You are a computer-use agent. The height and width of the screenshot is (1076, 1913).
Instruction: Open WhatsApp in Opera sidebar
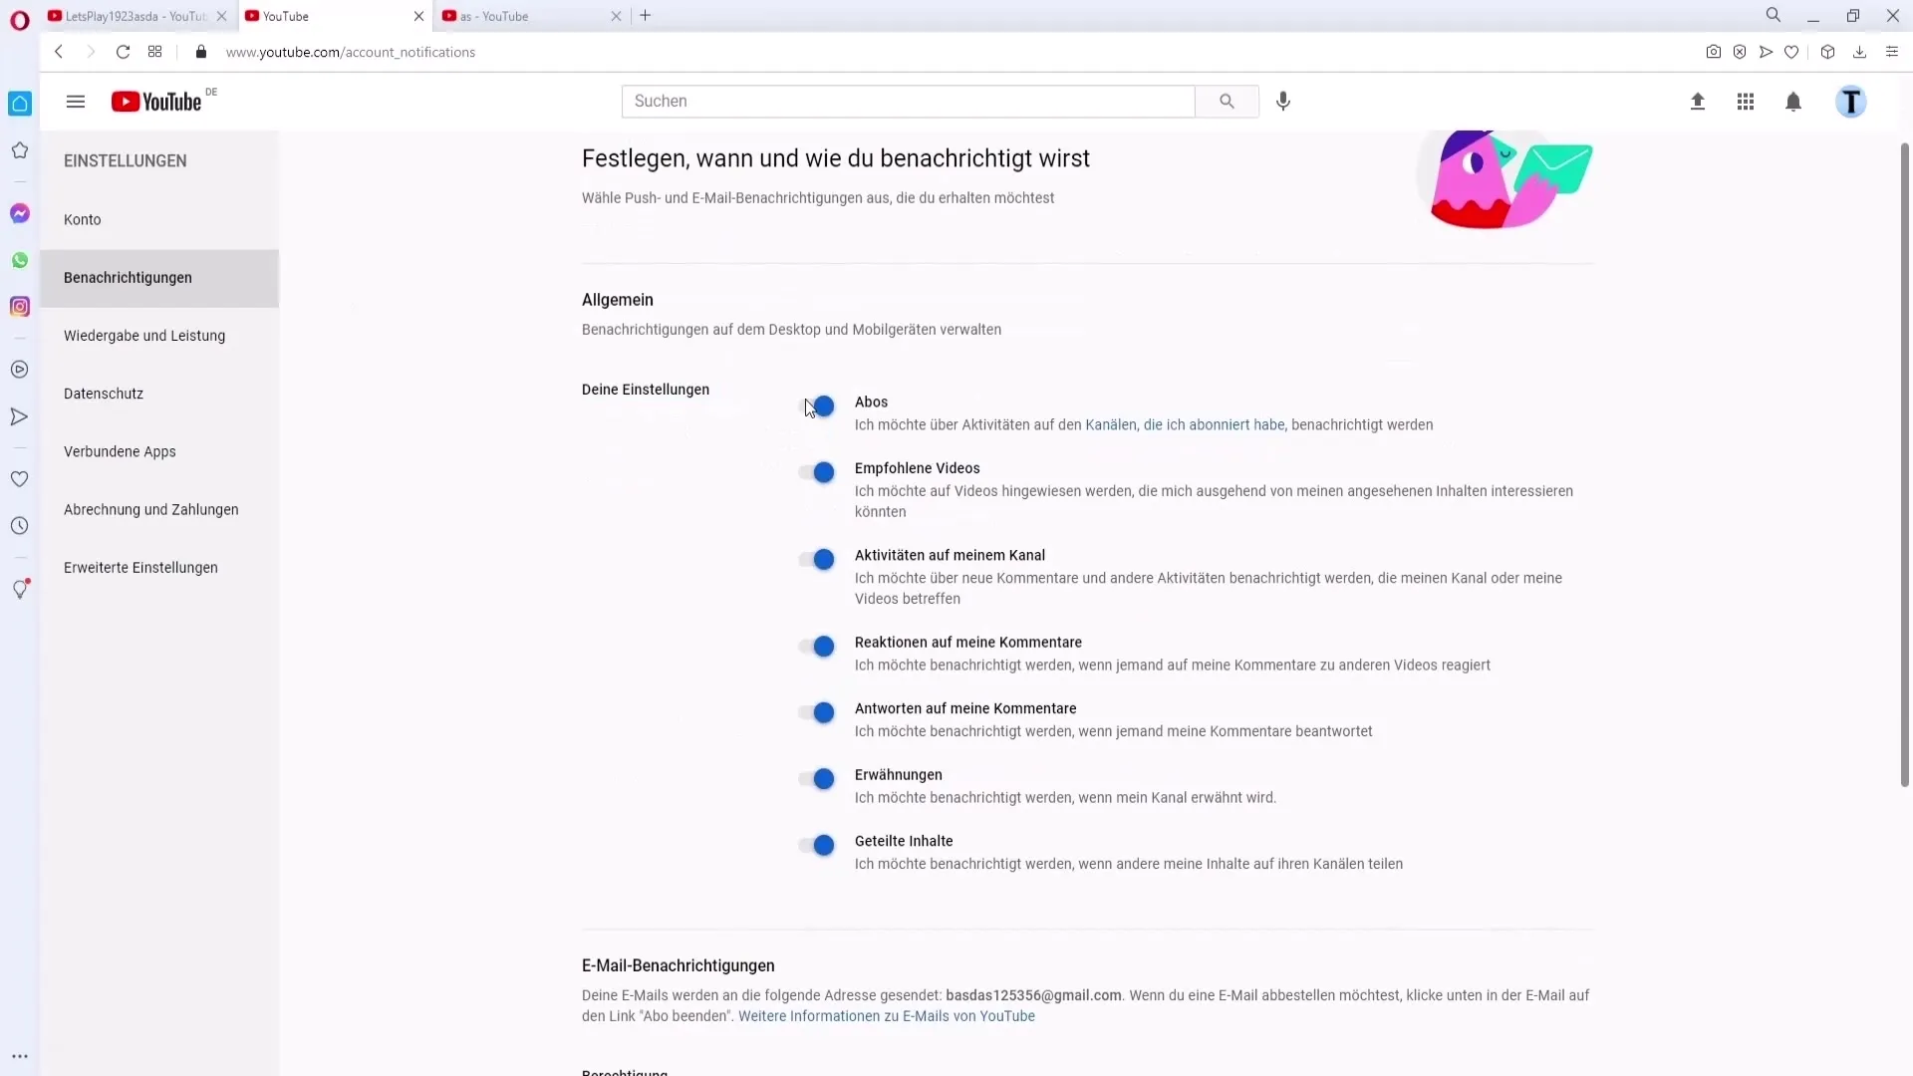tap(20, 260)
